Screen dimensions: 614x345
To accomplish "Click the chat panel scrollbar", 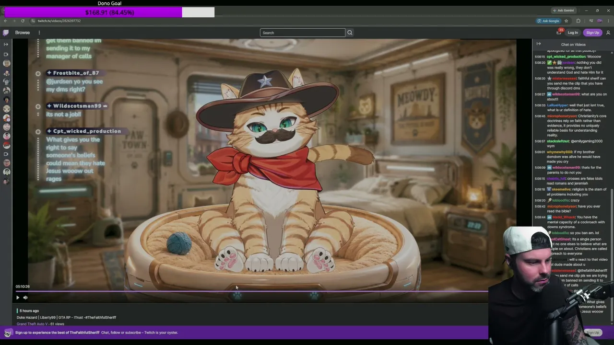I will pos(612,254).
